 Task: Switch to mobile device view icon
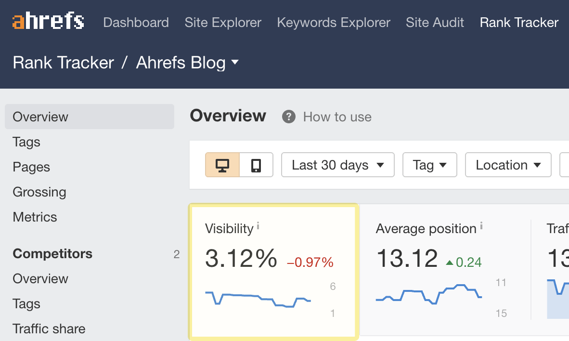(x=256, y=165)
